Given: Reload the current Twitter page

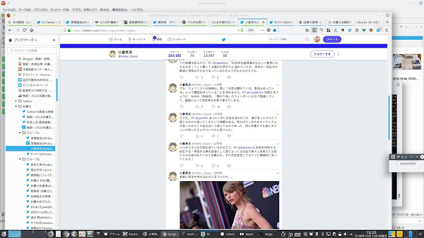Looking at the screenshot, I should [25, 30].
